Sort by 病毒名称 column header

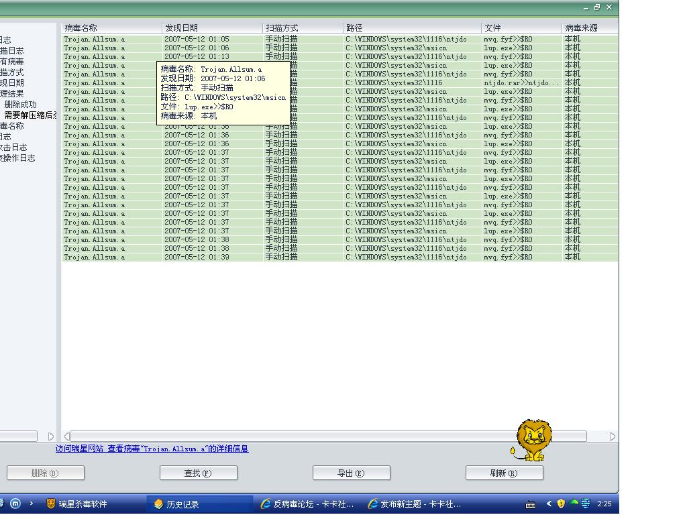(x=112, y=28)
